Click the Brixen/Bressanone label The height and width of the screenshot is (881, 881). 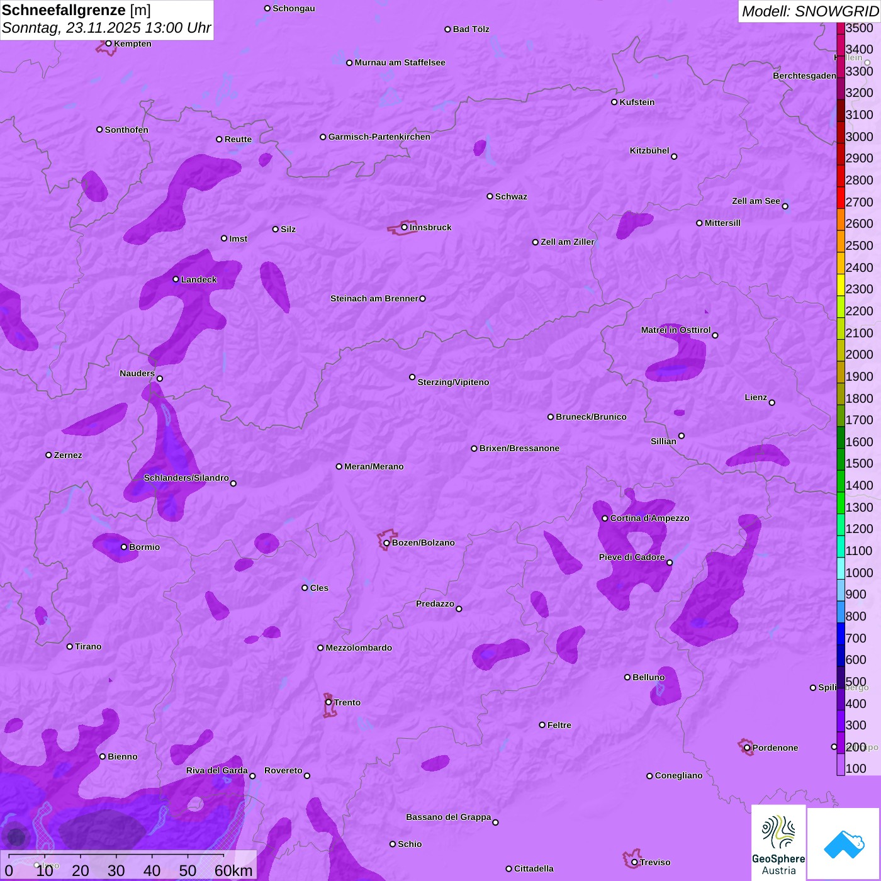point(519,448)
